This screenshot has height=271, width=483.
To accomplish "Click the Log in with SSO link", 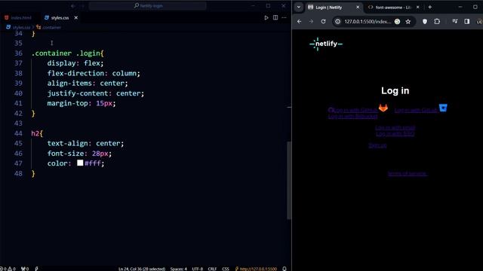I will 395,134.
